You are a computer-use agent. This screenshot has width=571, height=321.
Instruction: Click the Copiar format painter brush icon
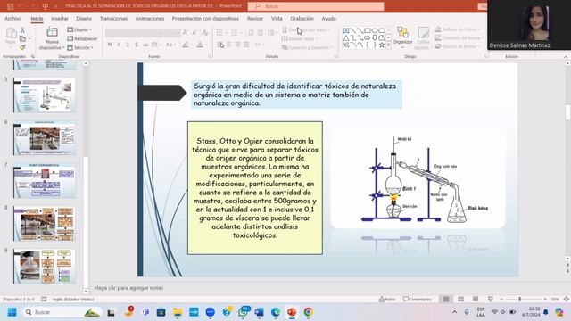22,47
